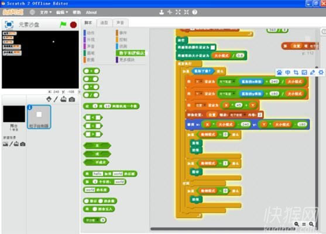The image size is (326, 234).
Task: Select the shrink sprite tool in toolbar
Action: tap(186, 12)
